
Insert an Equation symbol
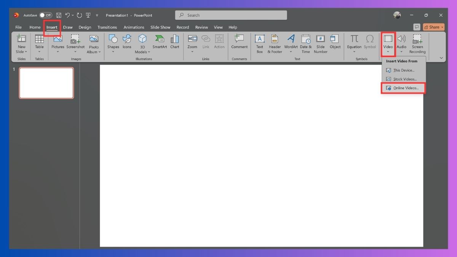click(x=354, y=44)
